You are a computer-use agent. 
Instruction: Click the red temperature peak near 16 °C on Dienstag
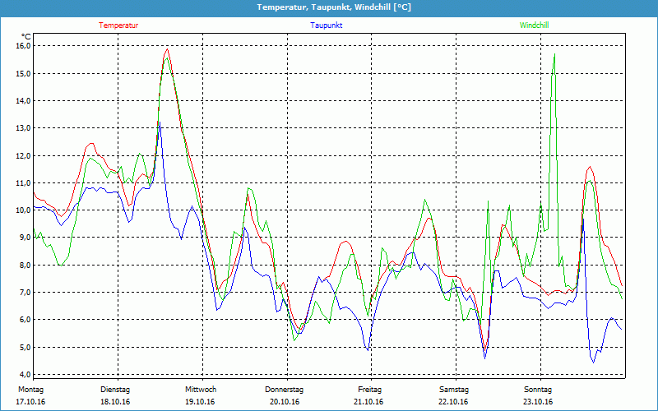(168, 49)
